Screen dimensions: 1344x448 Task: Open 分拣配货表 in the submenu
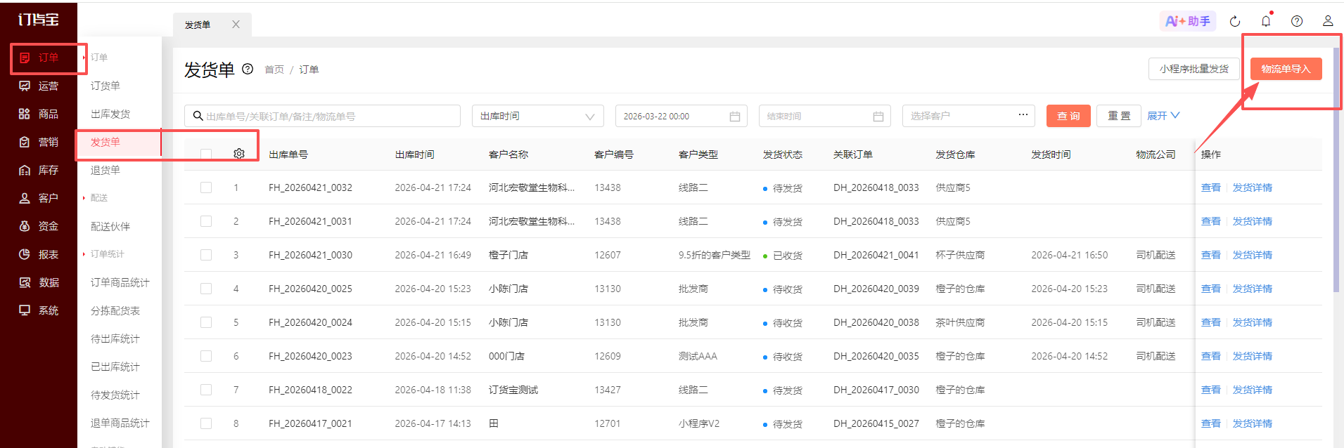coord(115,310)
